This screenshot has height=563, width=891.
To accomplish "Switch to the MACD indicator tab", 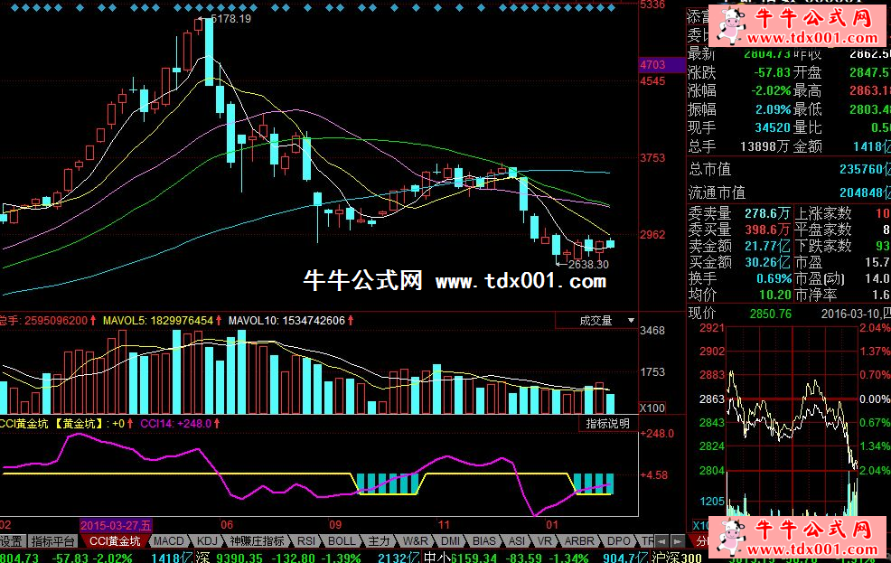I will pyautogui.click(x=167, y=541).
